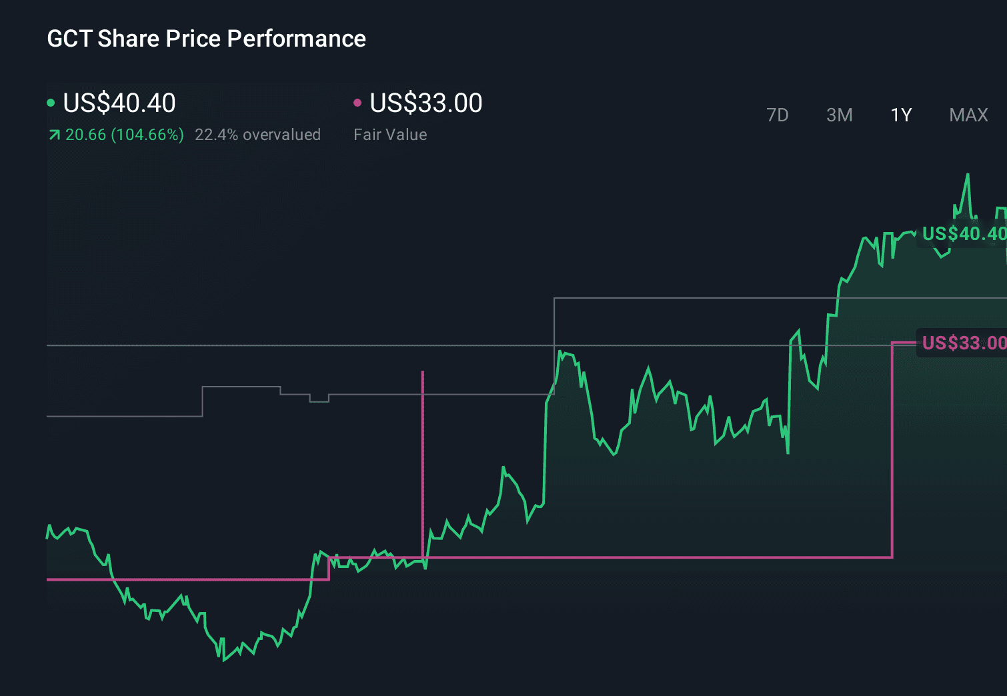
Task: Choose the 1Y time range
Action: pos(901,115)
